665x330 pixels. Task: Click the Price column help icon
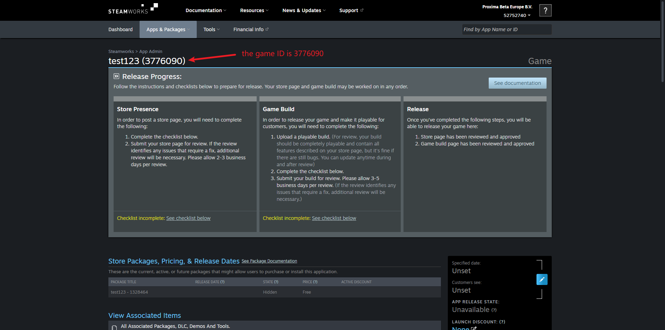pos(315,282)
